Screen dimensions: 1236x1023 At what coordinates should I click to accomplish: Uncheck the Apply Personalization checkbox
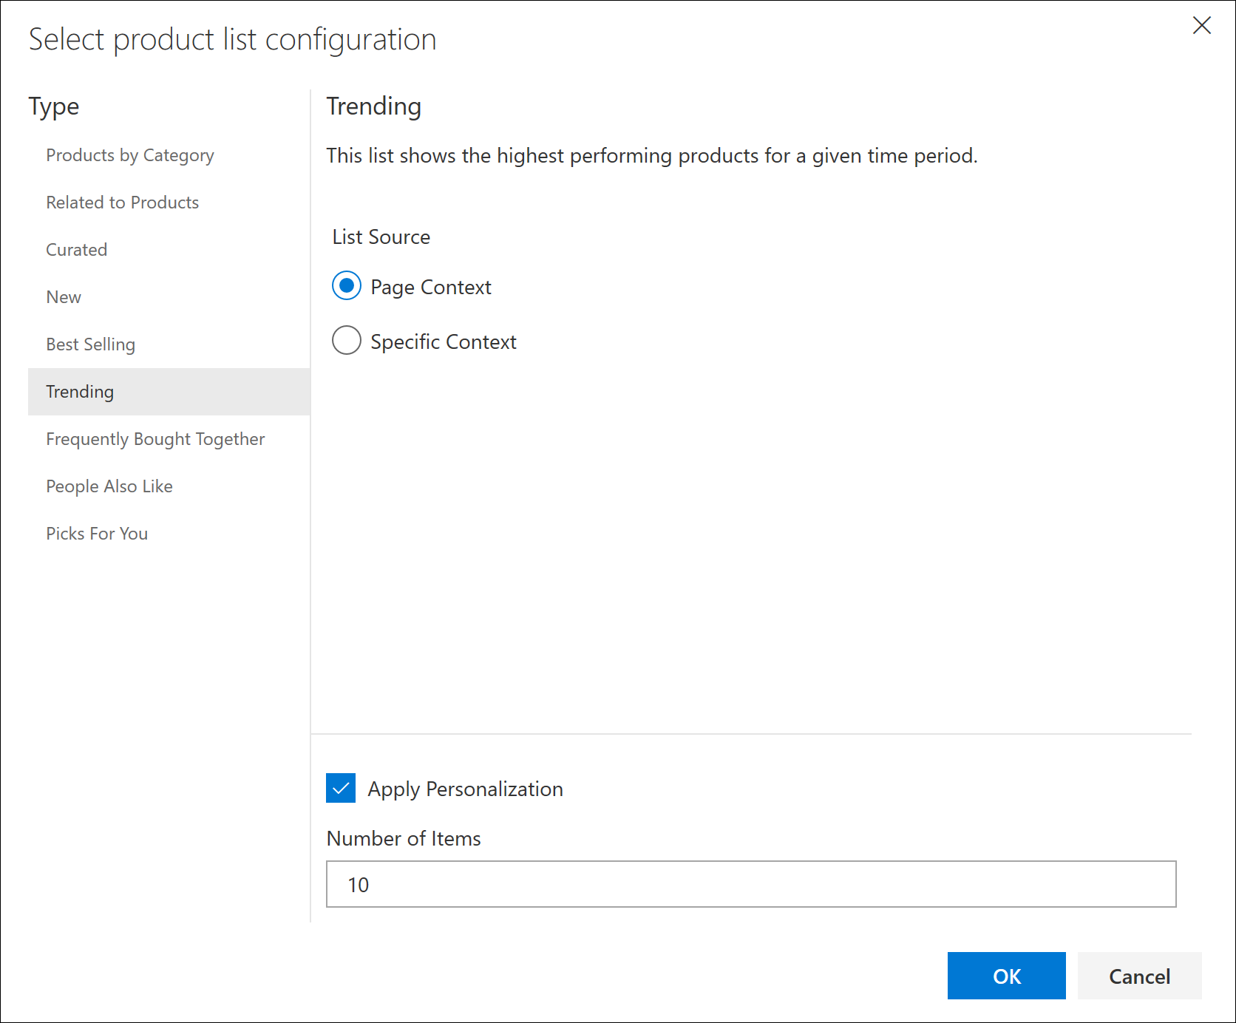point(341,788)
